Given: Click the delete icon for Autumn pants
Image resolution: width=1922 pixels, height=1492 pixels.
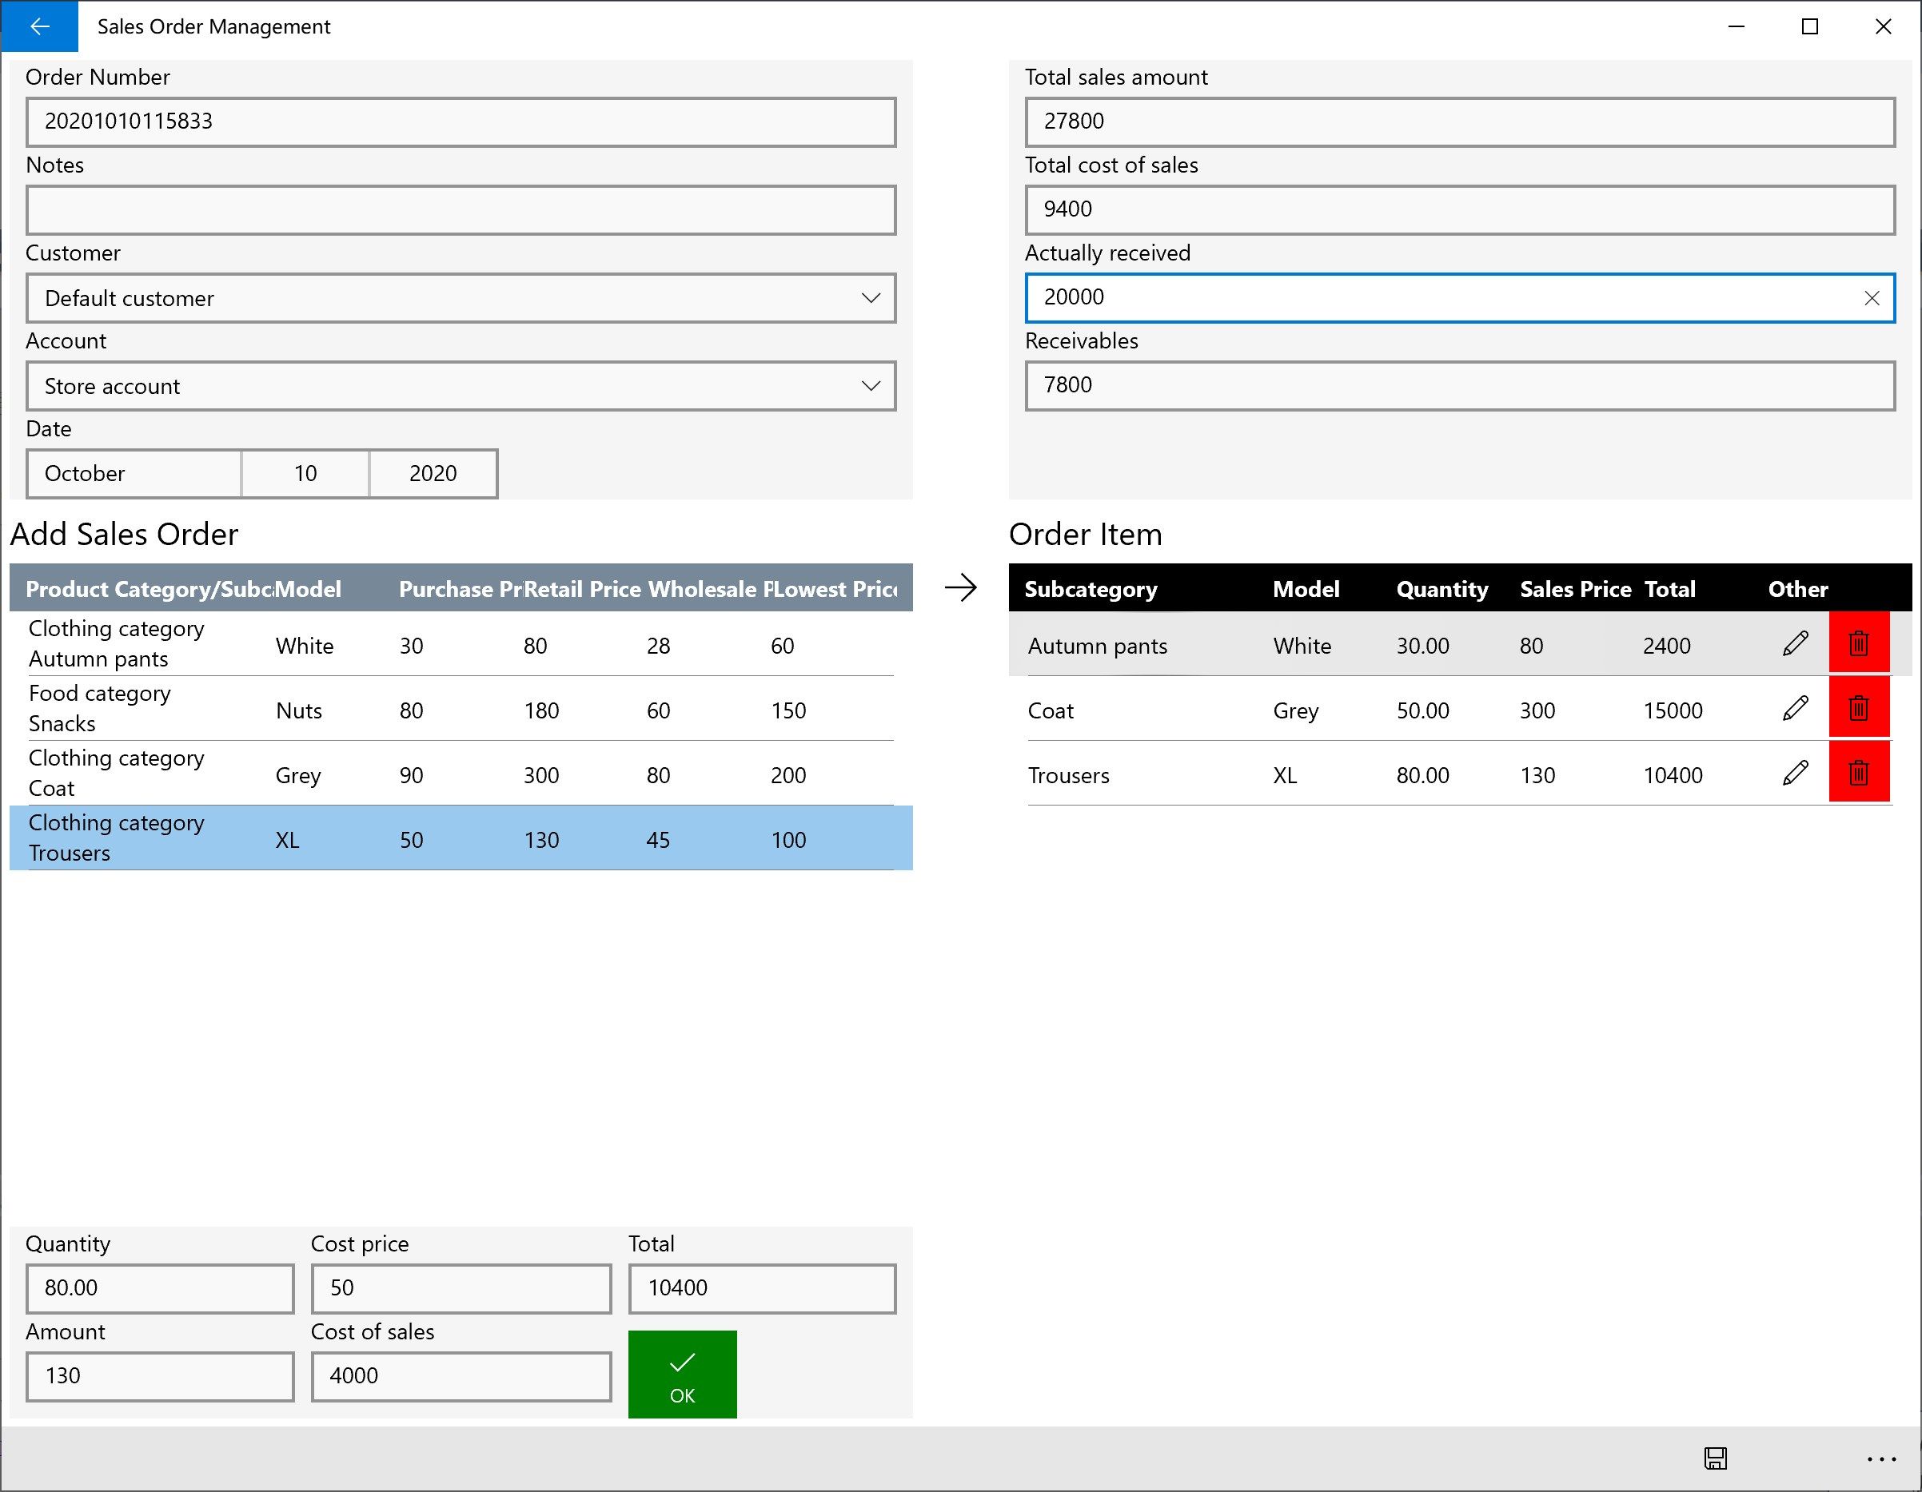Looking at the screenshot, I should coord(1860,643).
